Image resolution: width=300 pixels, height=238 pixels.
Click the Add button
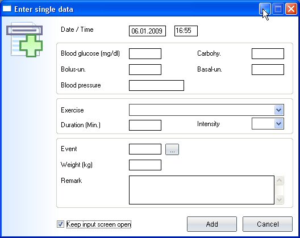point(212,224)
